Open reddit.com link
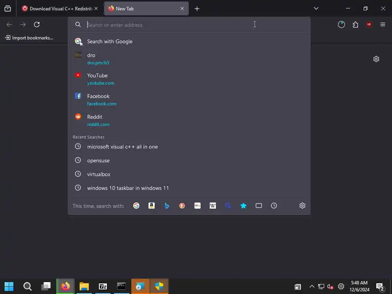The height and width of the screenshot is (294, 392). (x=98, y=124)
